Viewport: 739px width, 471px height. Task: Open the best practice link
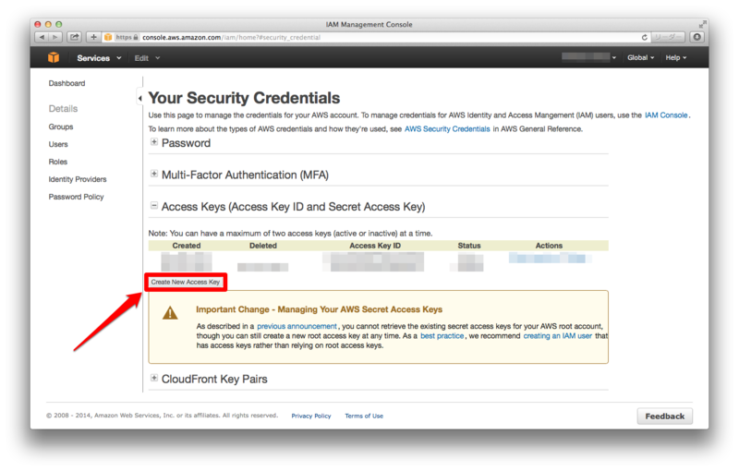tap(442, 336)
